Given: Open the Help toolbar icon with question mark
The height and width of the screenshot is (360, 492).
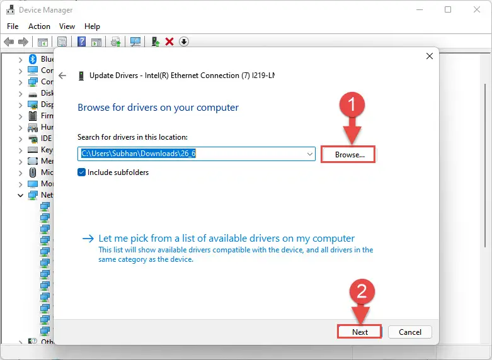Looking at the screenshot, I should 82,42.
